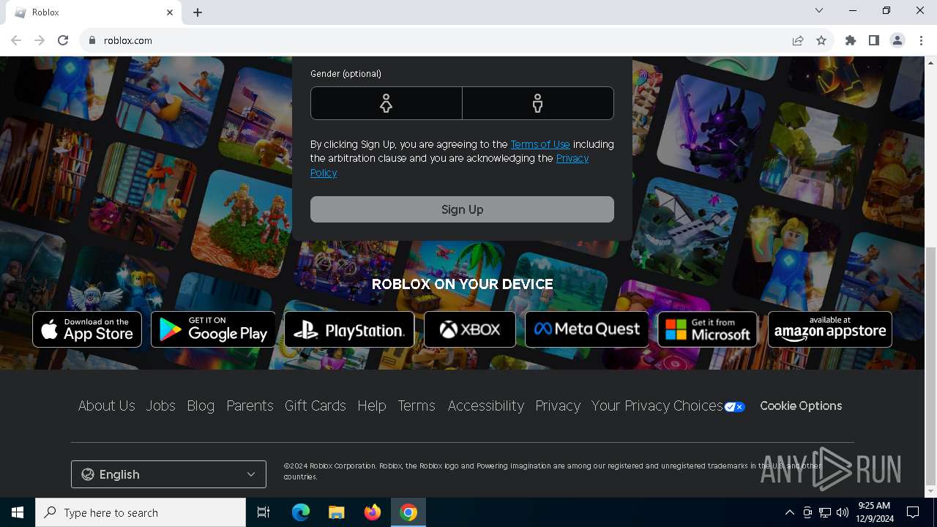Open the Terms of Use link
The image size is (937, 527).
point(540,144)
